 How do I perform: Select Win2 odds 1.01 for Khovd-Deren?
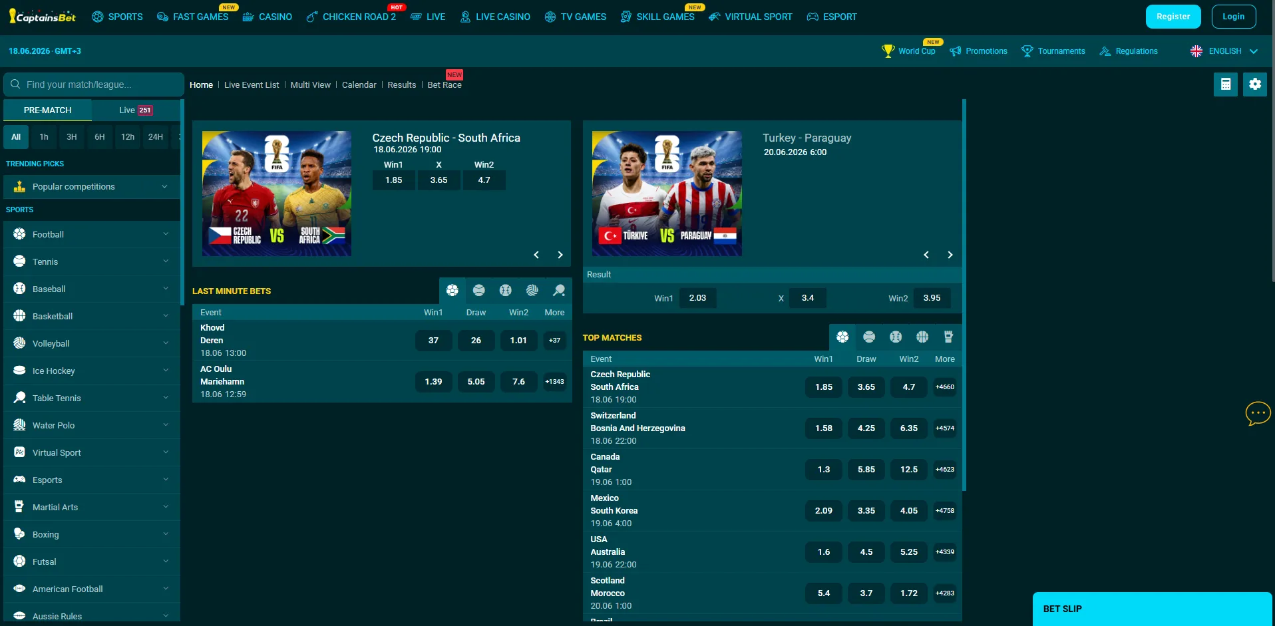518,341
